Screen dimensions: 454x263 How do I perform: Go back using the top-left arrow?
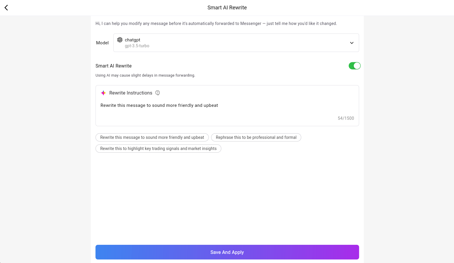[x=6, y=8]
